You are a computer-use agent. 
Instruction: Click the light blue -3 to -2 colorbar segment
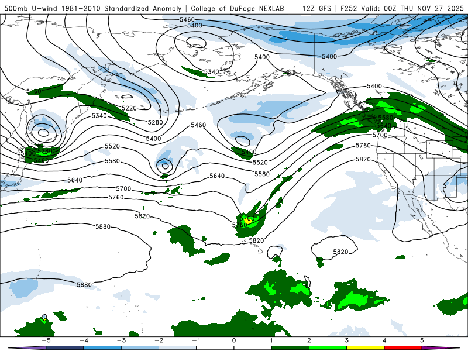[140, 348]
